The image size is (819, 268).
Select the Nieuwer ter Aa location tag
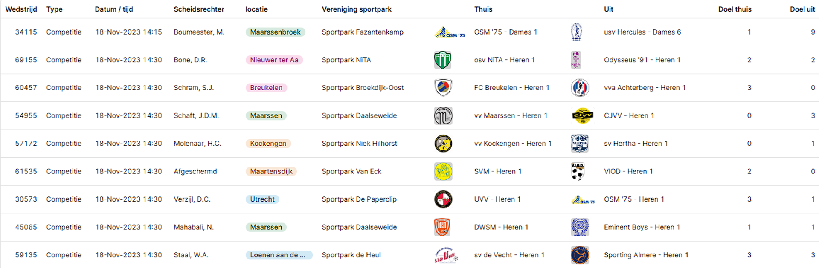tap(274, 60)
